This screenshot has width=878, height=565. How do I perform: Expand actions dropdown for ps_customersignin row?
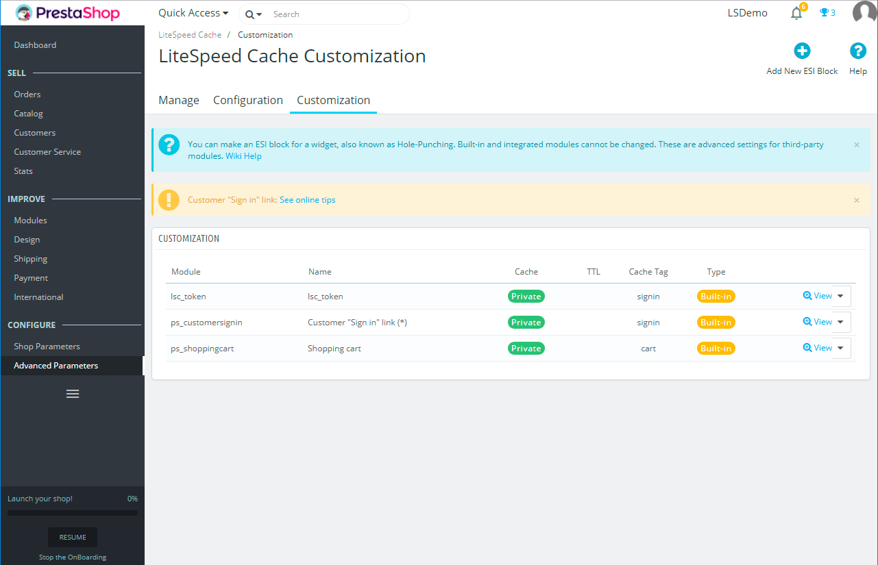coord(841,322)
